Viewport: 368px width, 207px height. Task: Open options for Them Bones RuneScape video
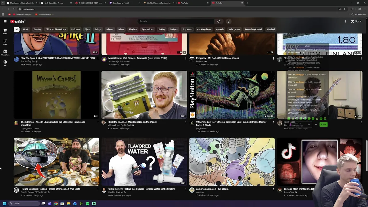click(98, 122)
